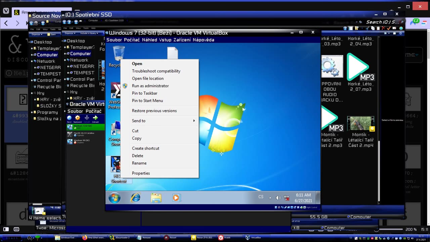
Task: Click the network status icon in VM tray
Action: (287, 198)
